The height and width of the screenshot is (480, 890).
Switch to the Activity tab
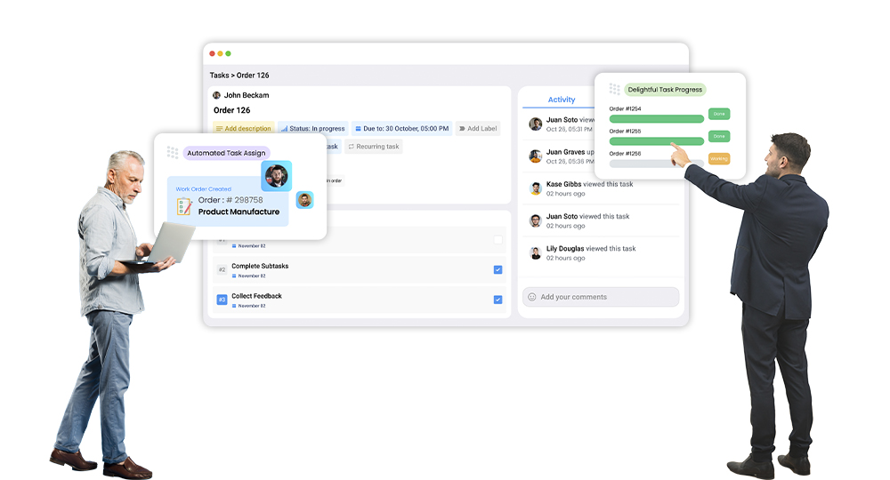coord(562,100)
